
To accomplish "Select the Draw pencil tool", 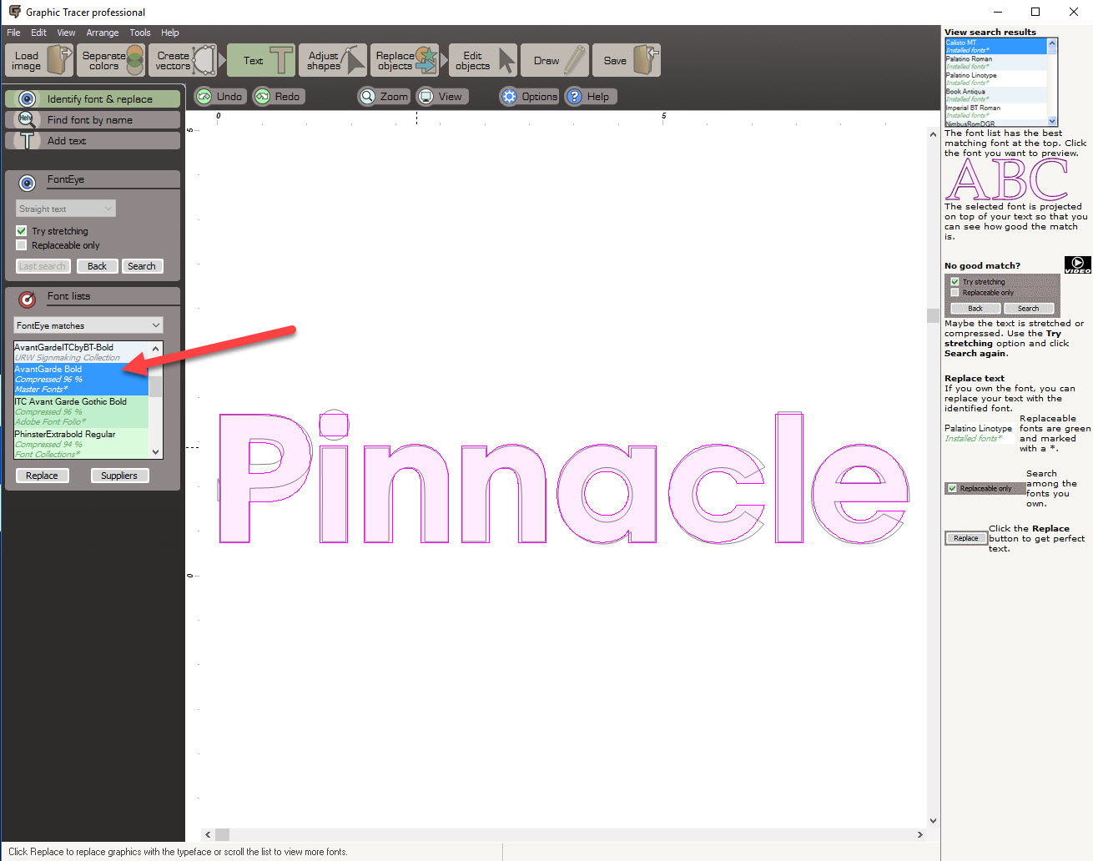I will [556, 60].
